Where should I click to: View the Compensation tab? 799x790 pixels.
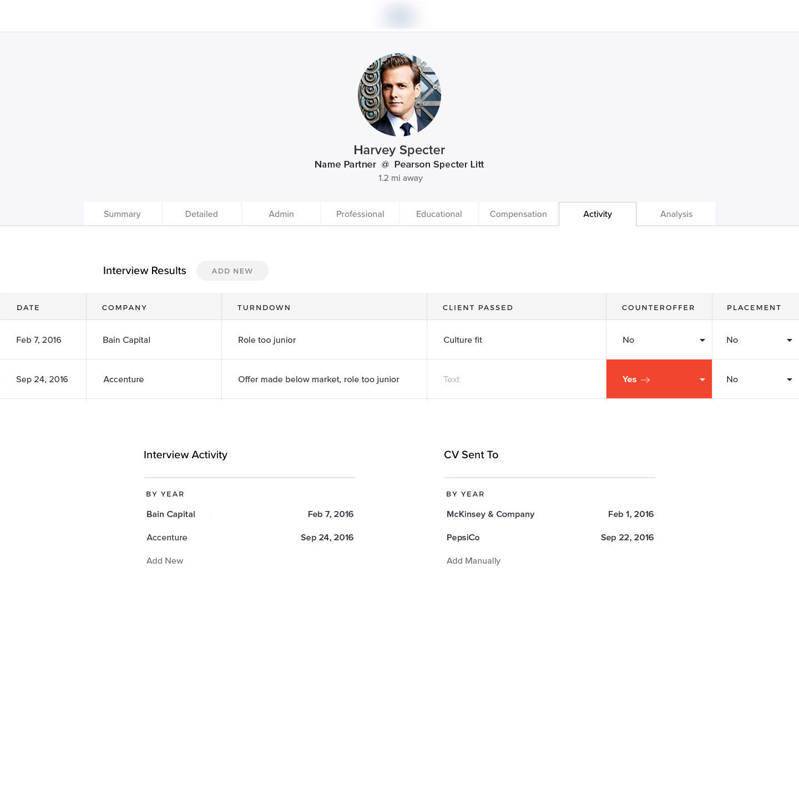click(518, 214)
